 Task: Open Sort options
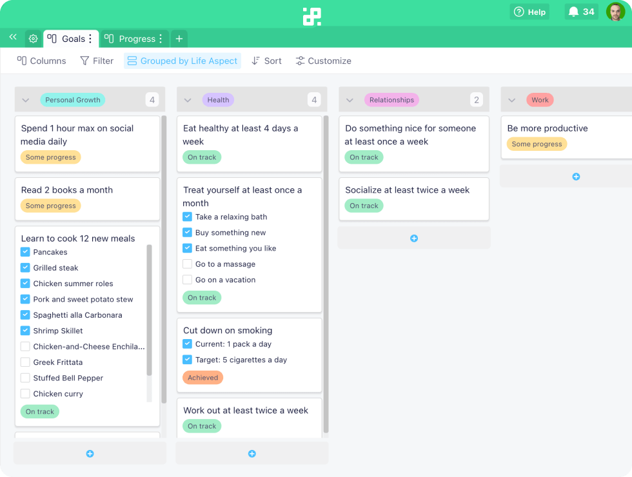tap(266, 61)
